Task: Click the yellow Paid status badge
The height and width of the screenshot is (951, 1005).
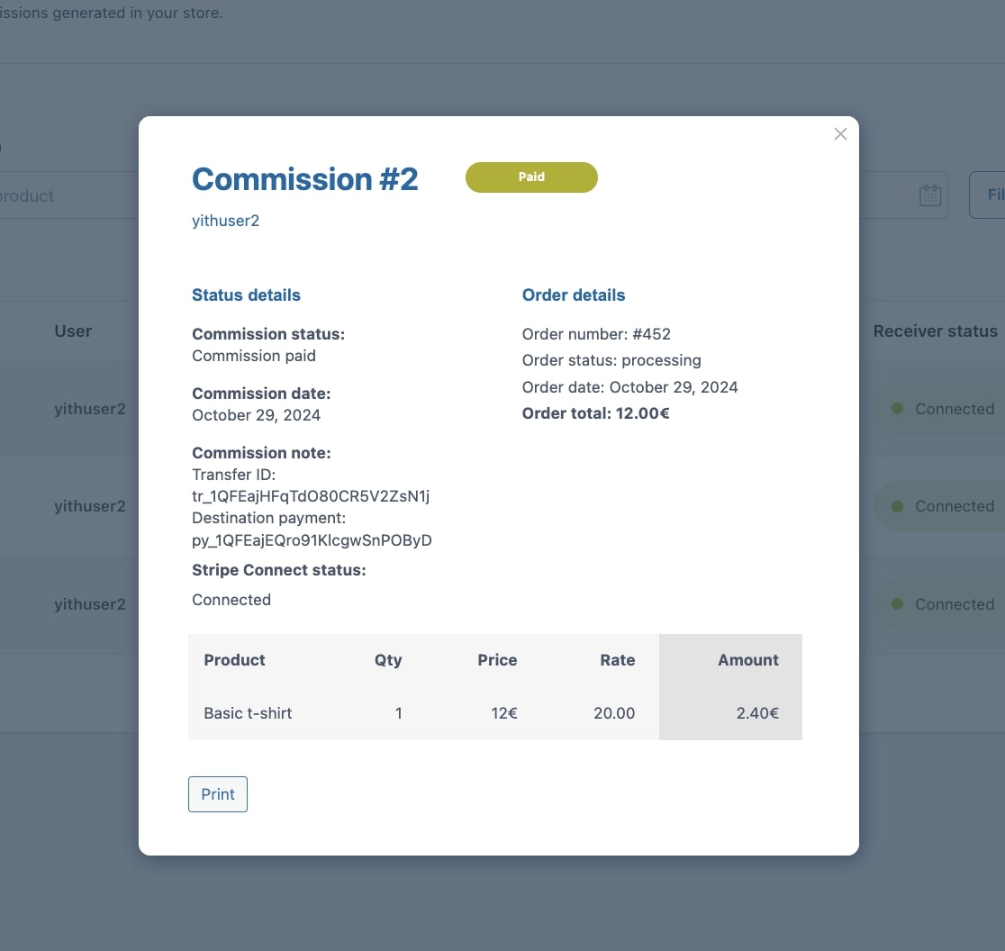Action: 531,177
